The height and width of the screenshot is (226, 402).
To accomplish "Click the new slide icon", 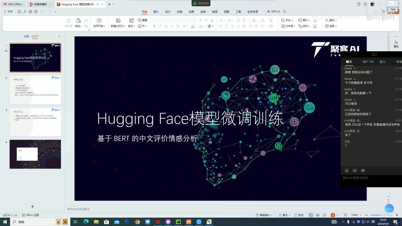I will point(118,20).
